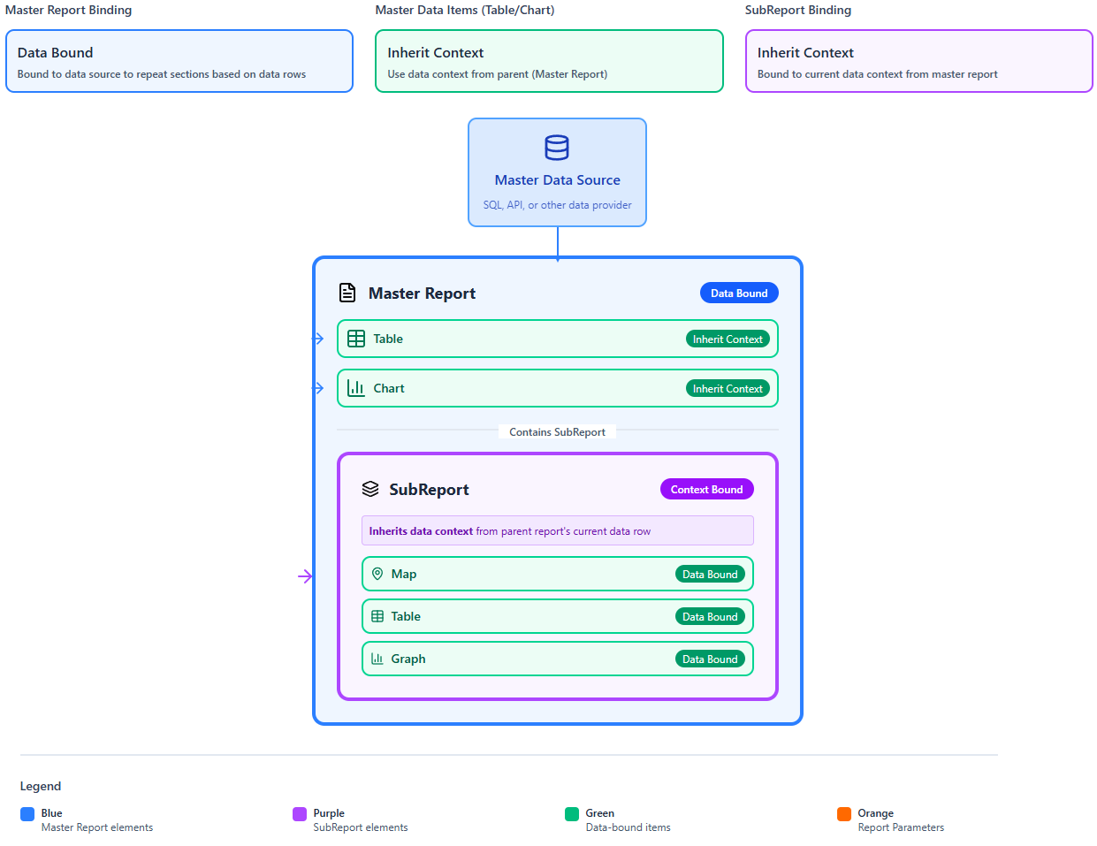The image size is (1097, 846).
Task: Click the orange Report Parameters swatch
Action: coord(844,813)
